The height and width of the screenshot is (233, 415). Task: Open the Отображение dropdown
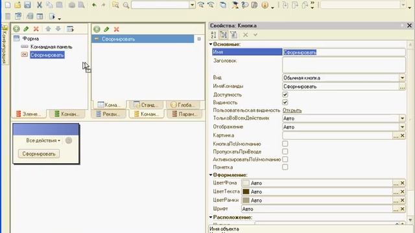[x=402, y=127]
